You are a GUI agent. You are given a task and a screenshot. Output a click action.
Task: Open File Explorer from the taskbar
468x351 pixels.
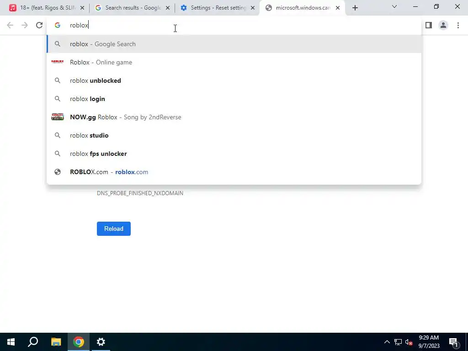click(56, 342)
